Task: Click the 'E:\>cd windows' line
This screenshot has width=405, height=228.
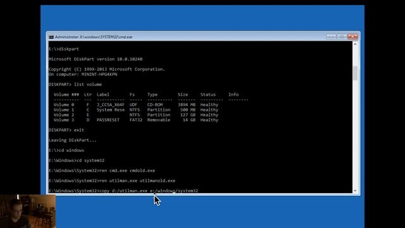Action: point(66,150)
